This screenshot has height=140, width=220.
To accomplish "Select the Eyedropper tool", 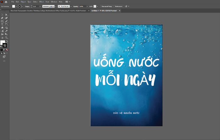I will coord(6,31).
